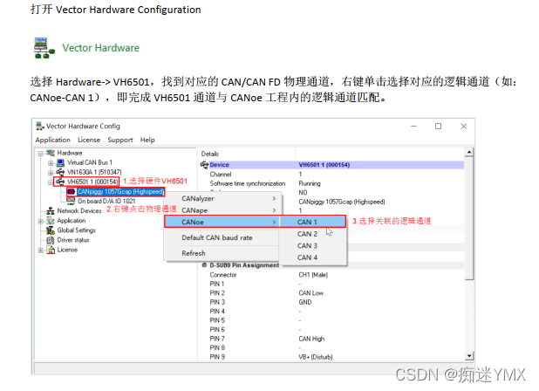Select Network Devices tree item
The height and width of the screenshot is (391, 539).
[x=79, y=211]
